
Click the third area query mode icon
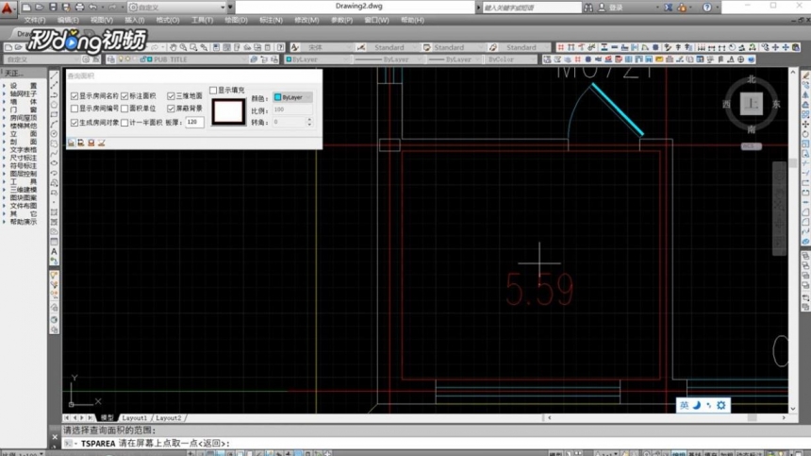coord(91,143)
